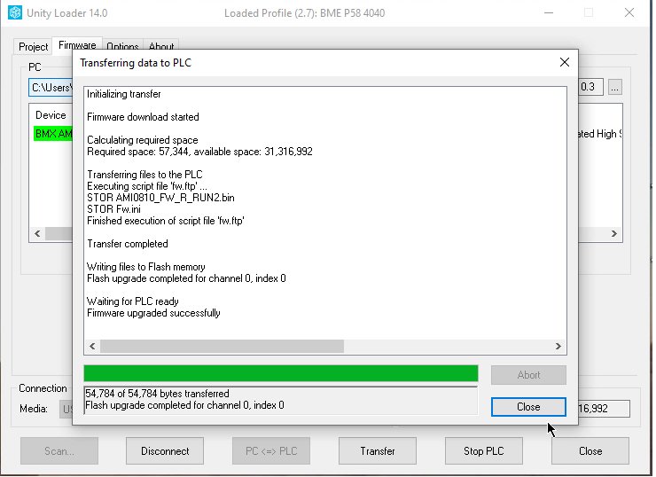
Task: Open the About tab
Action: click(161, 46)
